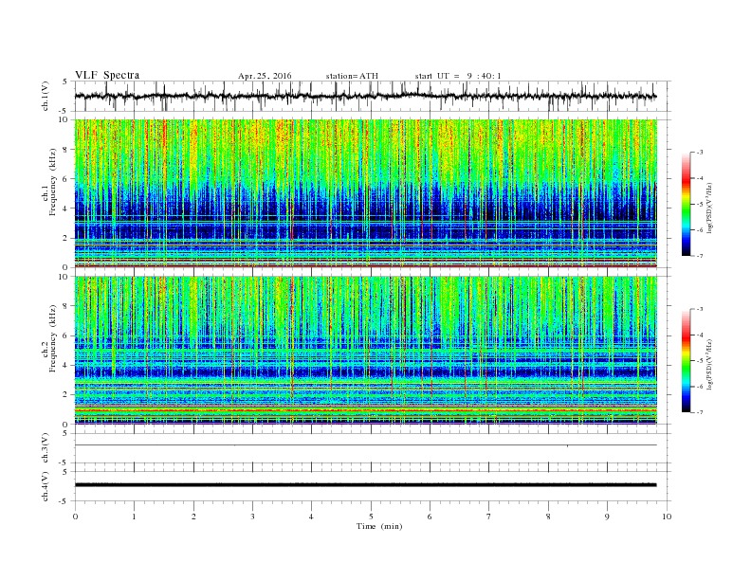The image size is (751, 580).
Task: Click the "-6" tick on ch.2 color bar
Action: pos(700,387)
